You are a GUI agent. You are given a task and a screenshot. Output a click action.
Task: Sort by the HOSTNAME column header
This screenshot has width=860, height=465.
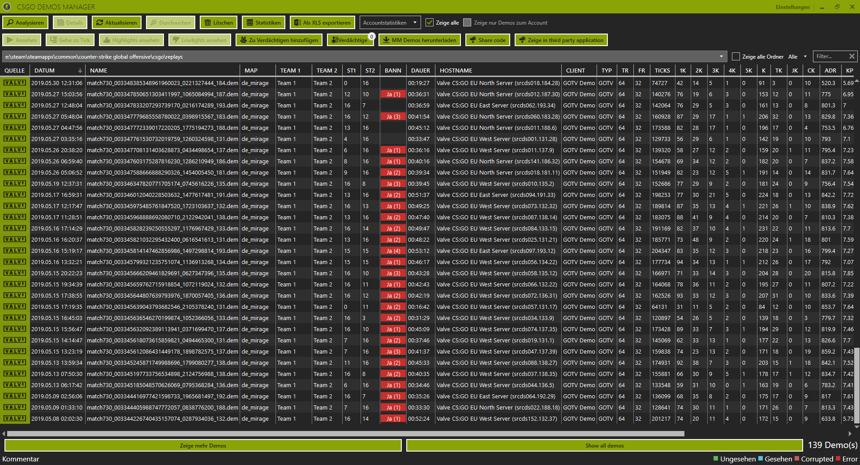tap(498, 71)
